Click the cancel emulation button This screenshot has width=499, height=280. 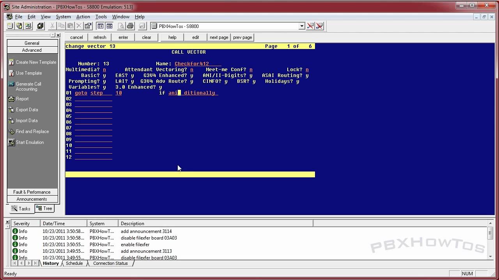76,37
